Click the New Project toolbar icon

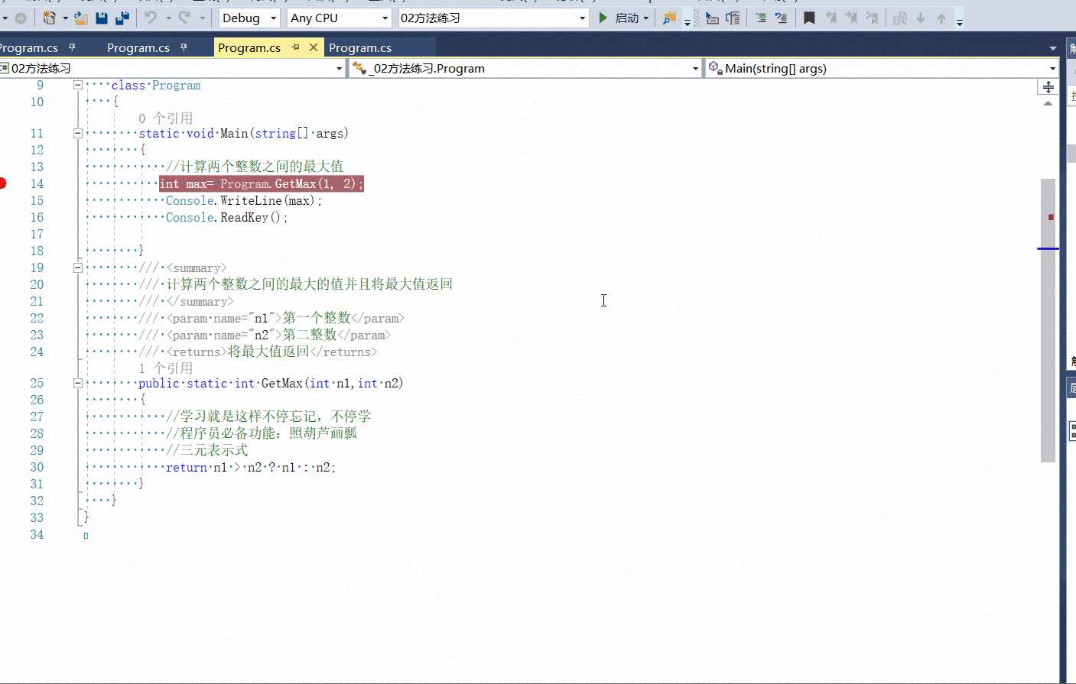[x=50, y=18]
